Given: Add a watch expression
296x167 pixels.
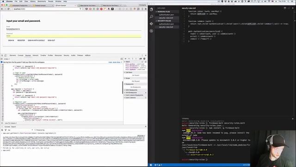Looking at the screenshot, I should tap(142, 62).
